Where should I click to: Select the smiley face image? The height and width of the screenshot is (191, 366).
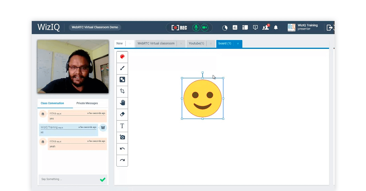tap(203, 98)
